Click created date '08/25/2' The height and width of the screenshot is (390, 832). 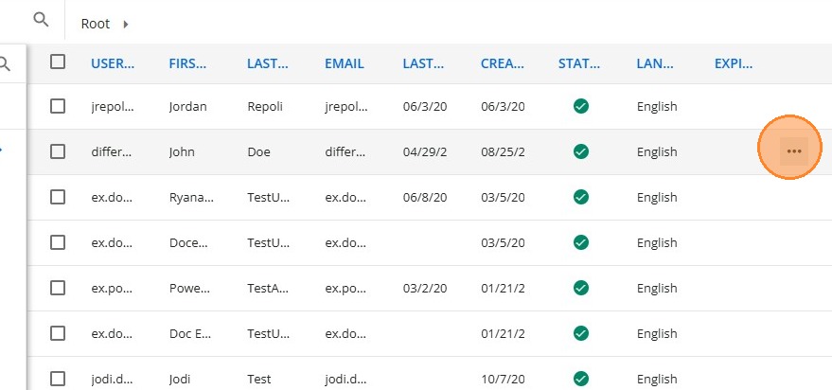tap(503, 152)
